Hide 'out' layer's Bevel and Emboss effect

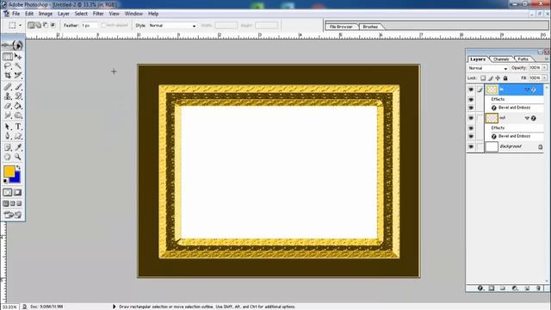pos(471,136)
